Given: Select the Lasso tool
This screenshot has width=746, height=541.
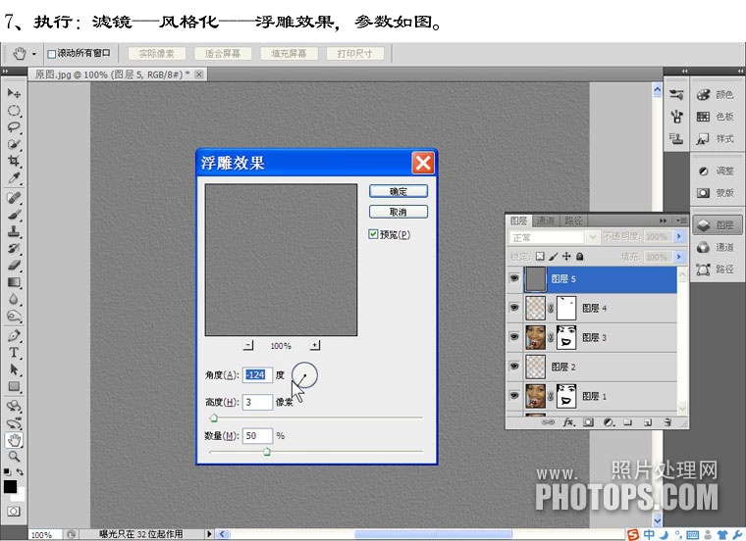Looking at the screenshot, I should click(14, 127).
